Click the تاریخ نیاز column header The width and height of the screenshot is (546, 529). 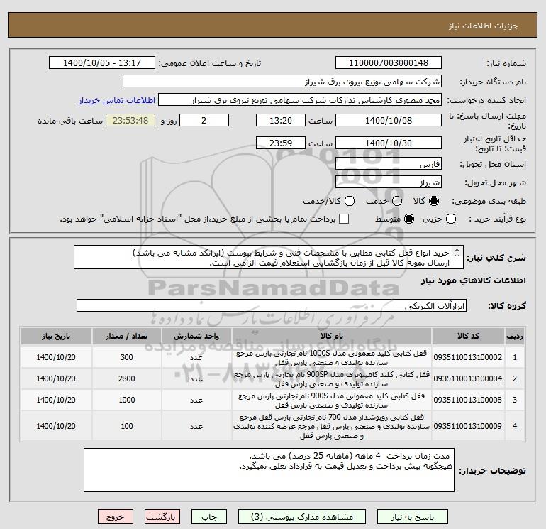56,337
